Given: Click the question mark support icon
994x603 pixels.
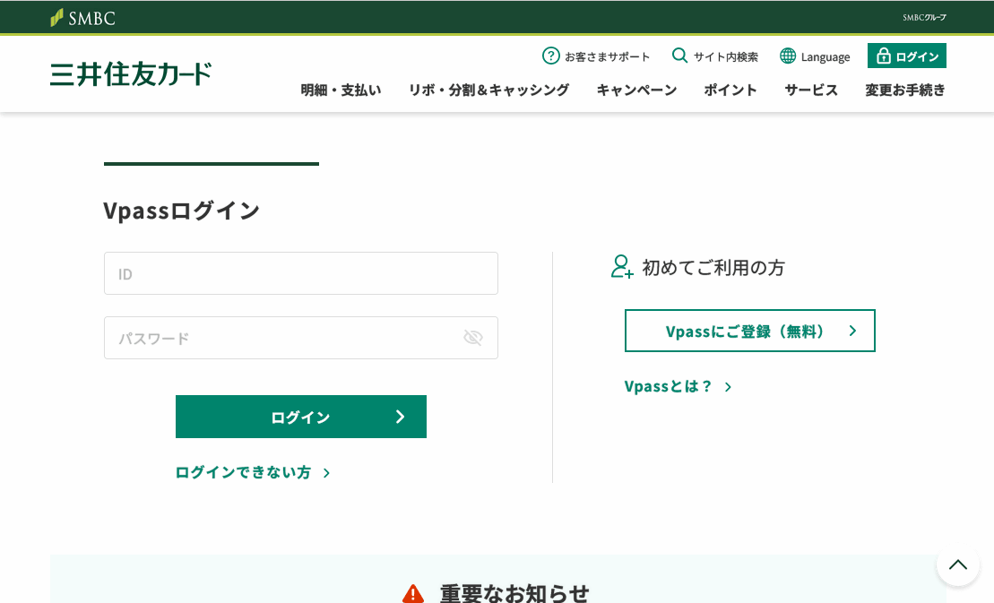Looking at the screenshot, I should (x=551, y=56).
